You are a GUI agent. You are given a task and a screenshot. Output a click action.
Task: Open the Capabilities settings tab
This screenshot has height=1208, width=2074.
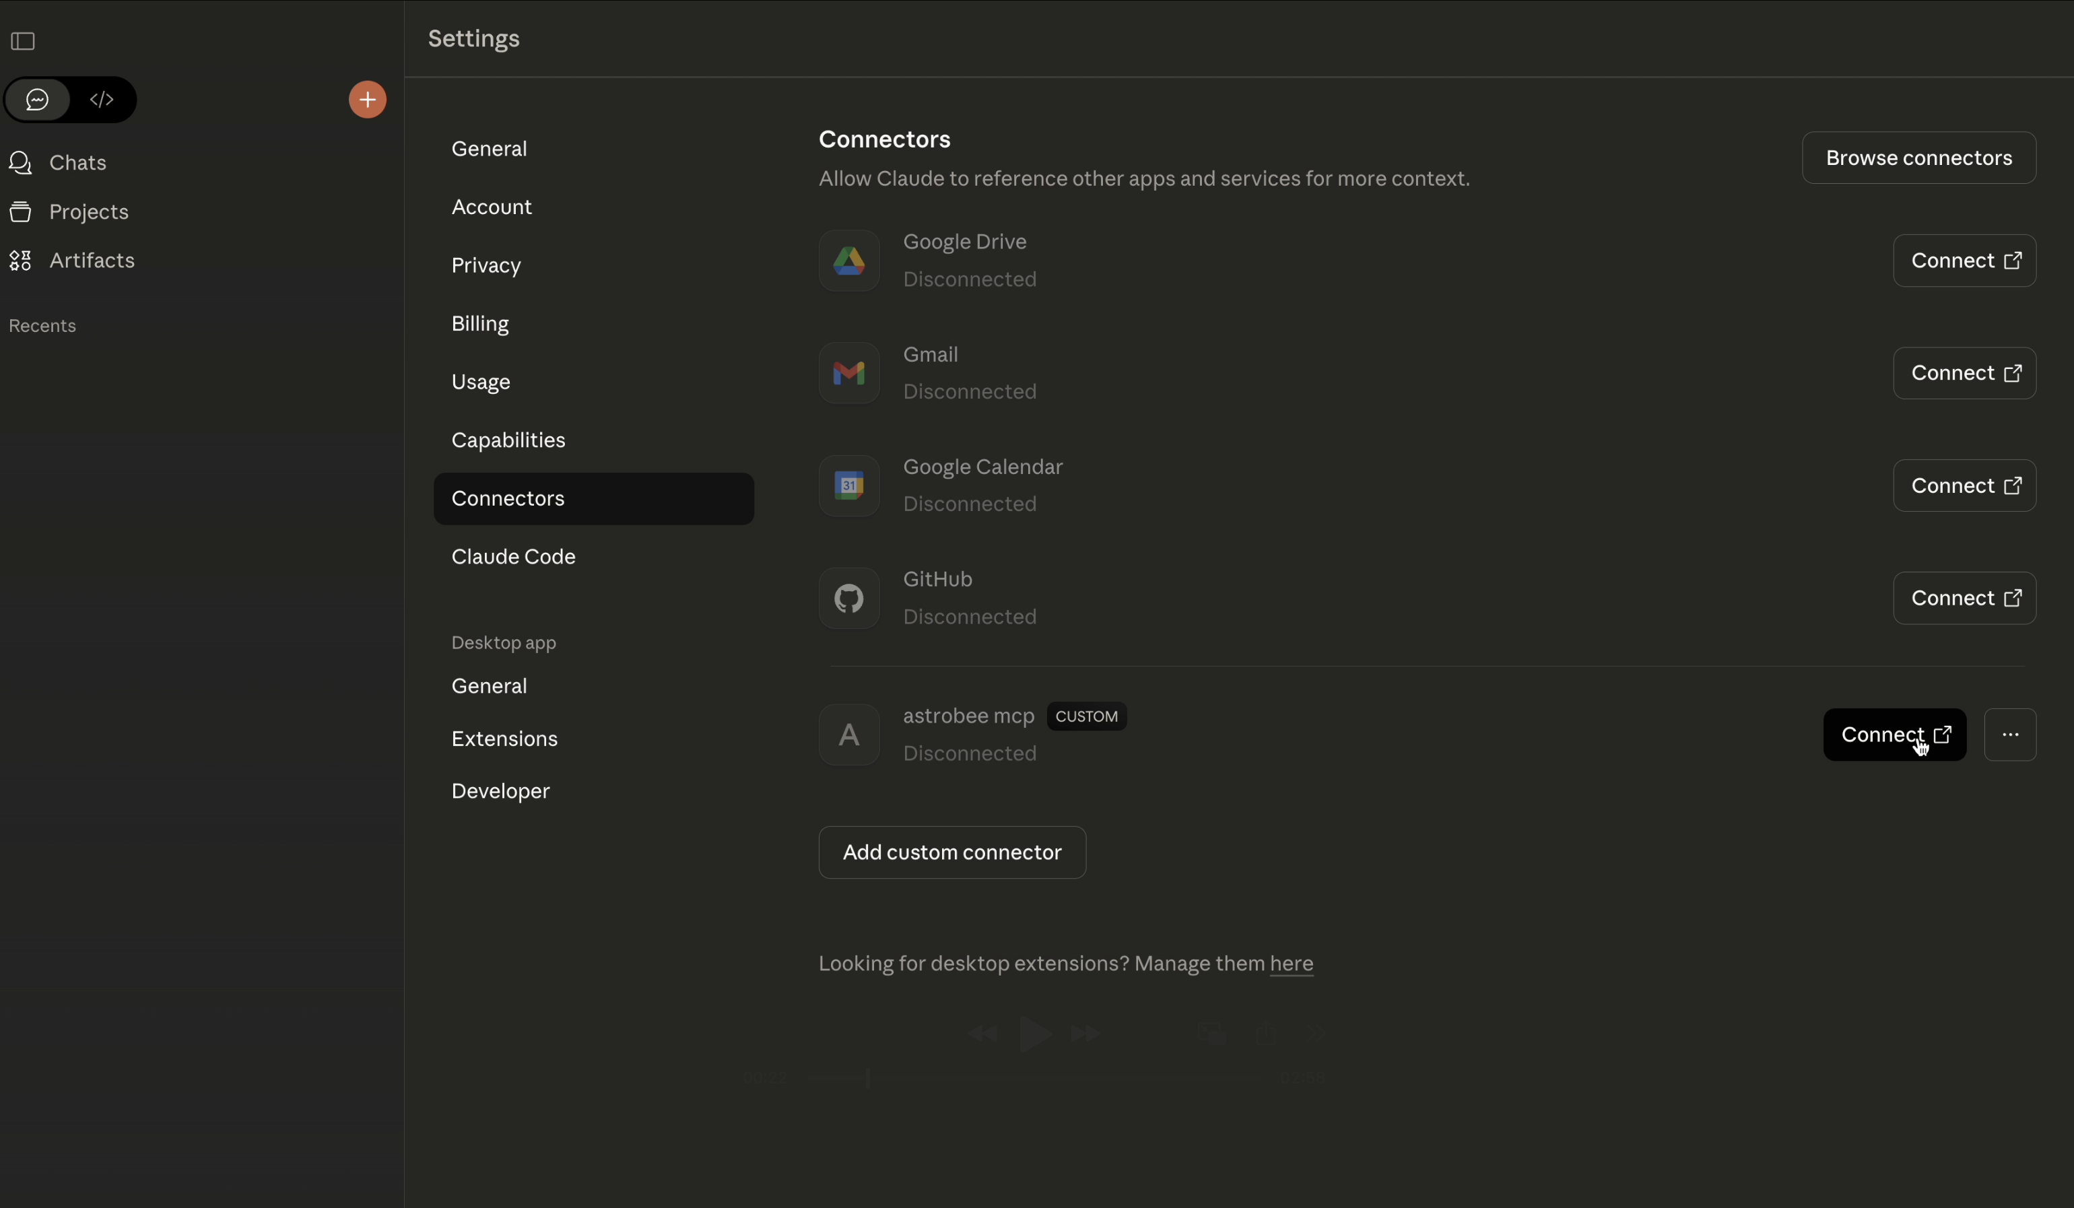pyautogui.click(x=508, y=440)
